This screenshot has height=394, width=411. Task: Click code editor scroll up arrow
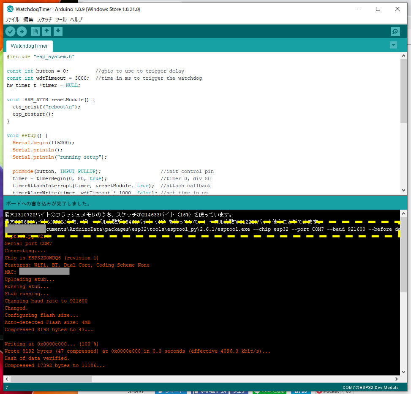tap(403, 56)
